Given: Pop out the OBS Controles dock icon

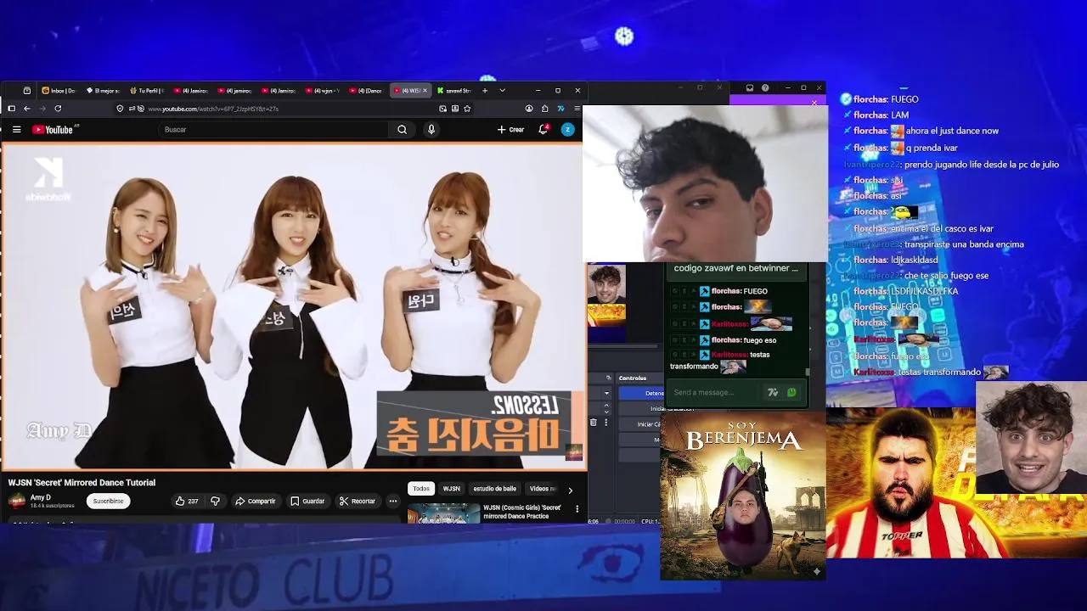Looking at the screenshot, I should tap(608, 378).
